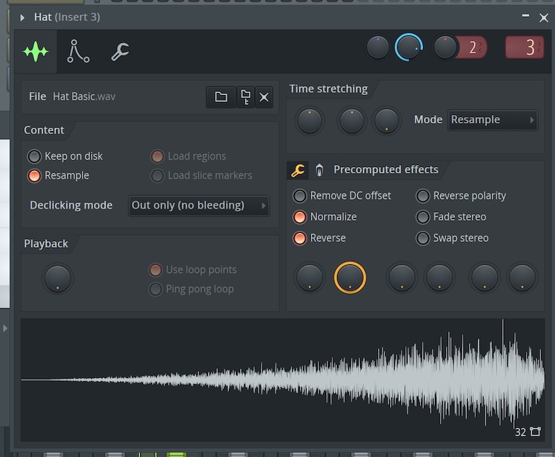Toggle the Reverse effect off
555x457 pixels.
coord(300,238)
